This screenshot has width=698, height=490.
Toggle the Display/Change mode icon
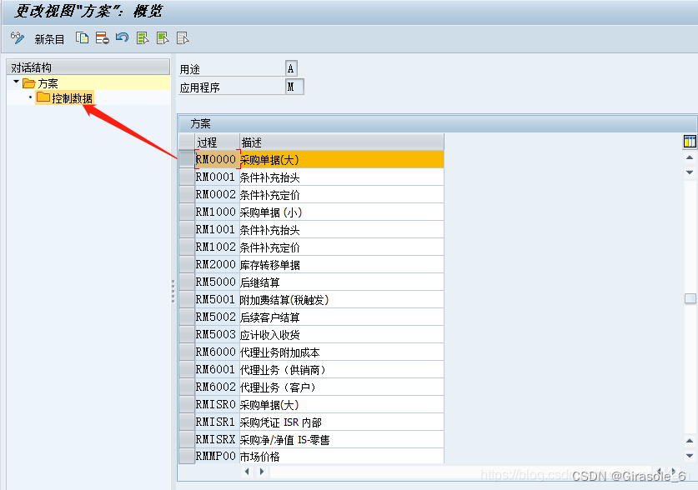click(x=15, y=37)
